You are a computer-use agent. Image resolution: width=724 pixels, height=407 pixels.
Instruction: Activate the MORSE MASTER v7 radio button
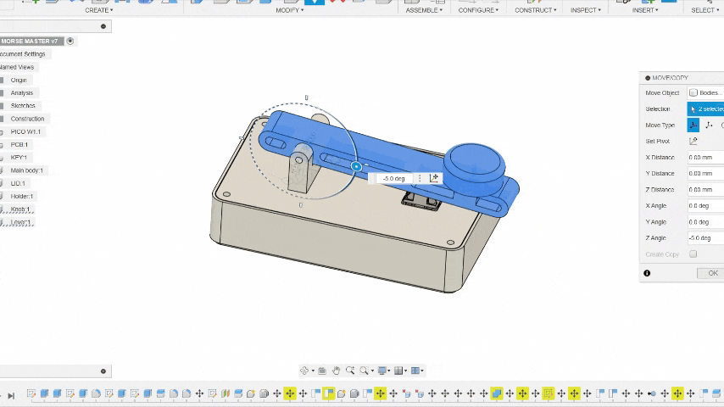point(70,41)
